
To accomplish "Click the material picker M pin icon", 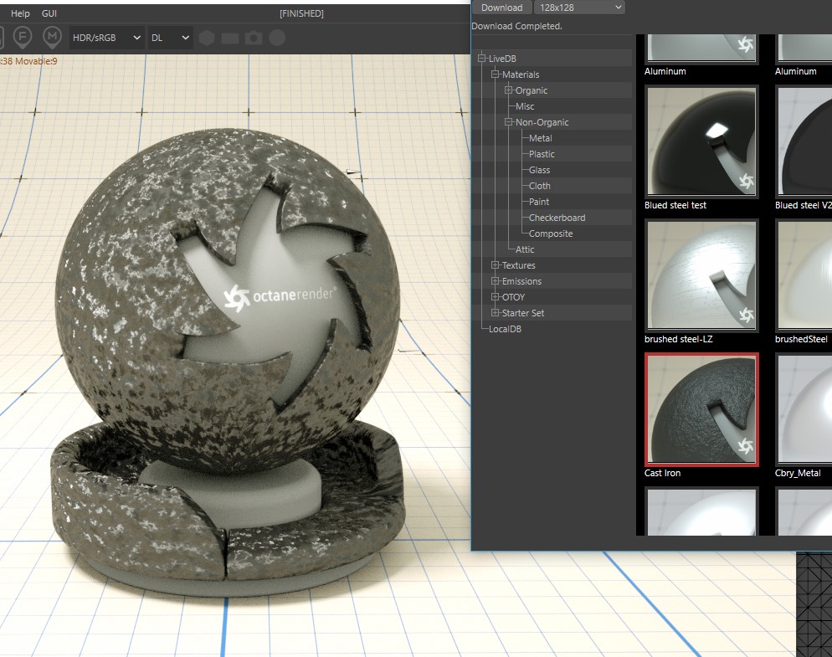I will click(x=52, y=37).
